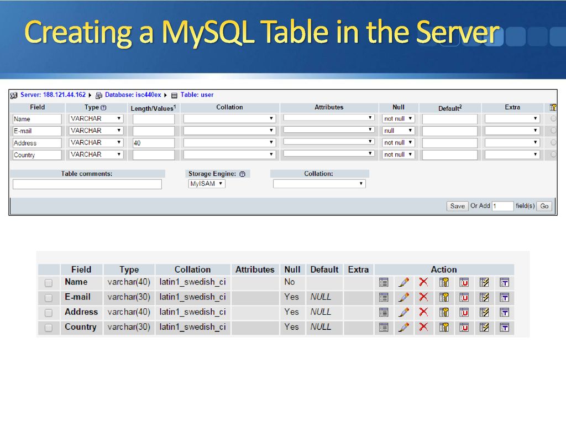The height and width of the screenshot is (425, 566).
Task: Open the MyISAM Storage Engine dropdown
Action: pos(207,184)
